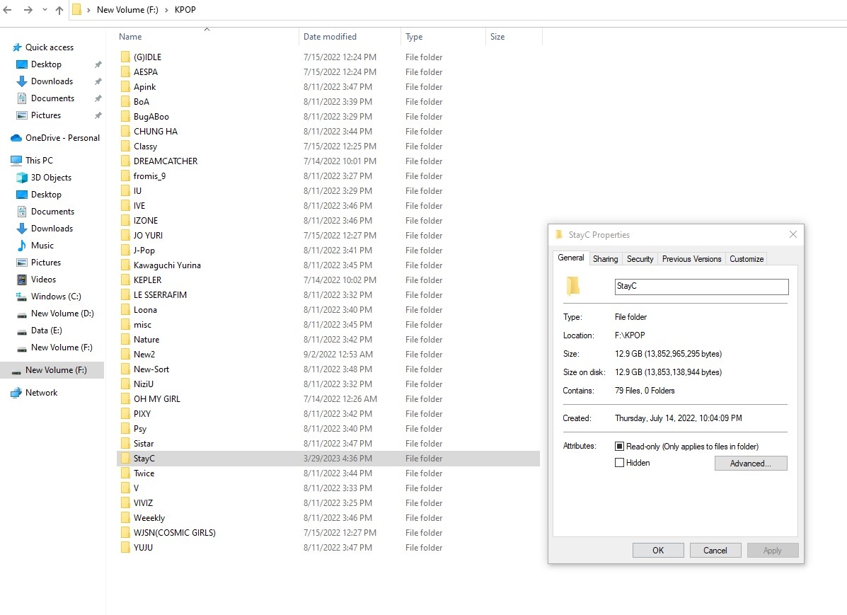Click Cancel in StayC Properties

[x=715, y=550]
